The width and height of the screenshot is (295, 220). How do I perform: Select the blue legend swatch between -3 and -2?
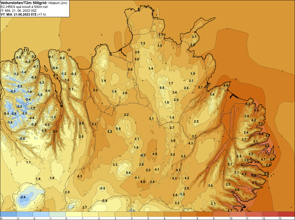24,214
